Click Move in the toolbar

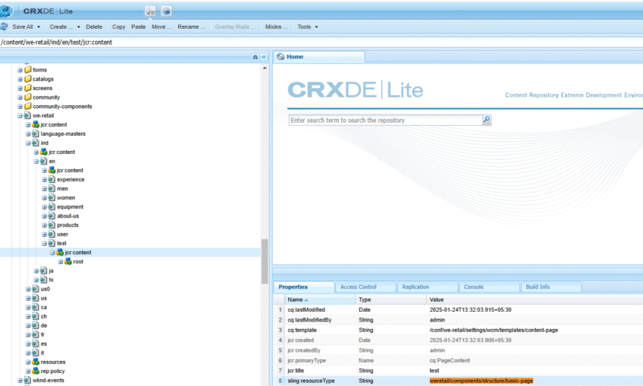pyautogui.click(x=161, y=26)
